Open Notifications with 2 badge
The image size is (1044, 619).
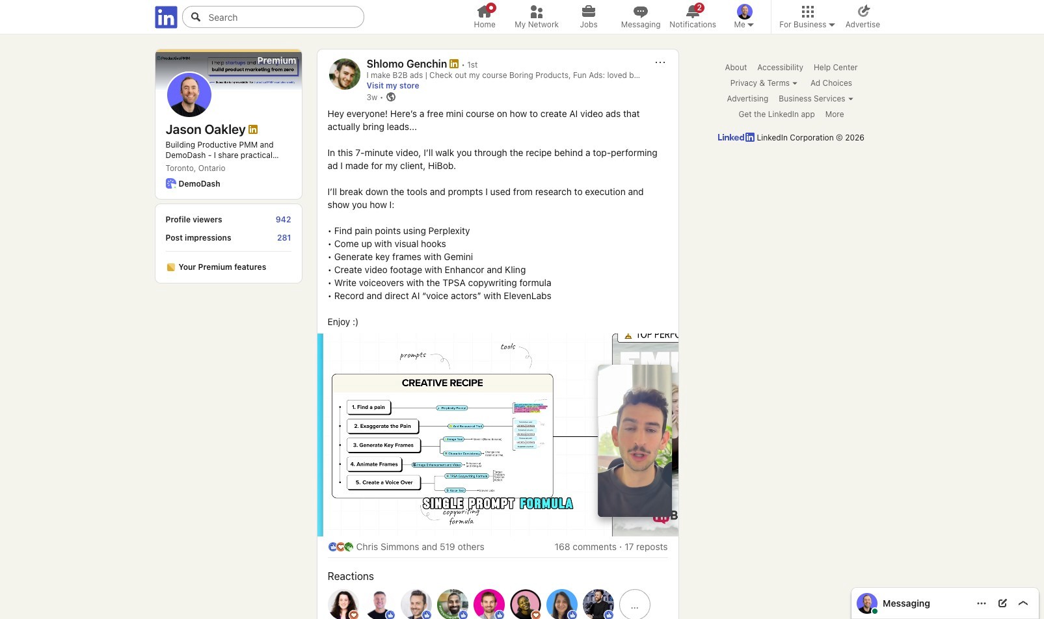click(x=693, y=17)
